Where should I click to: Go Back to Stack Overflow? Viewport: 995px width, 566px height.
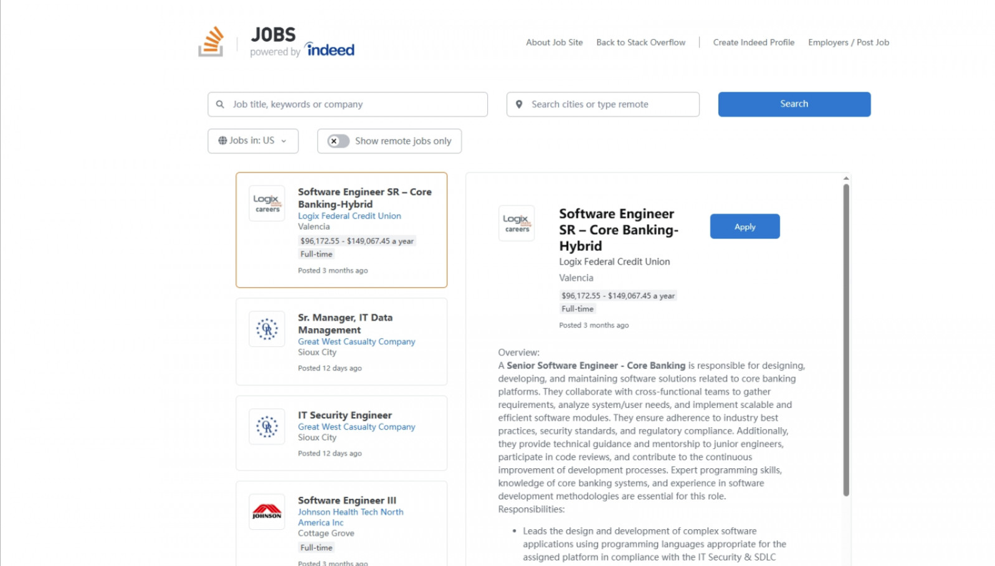(640, 42)
